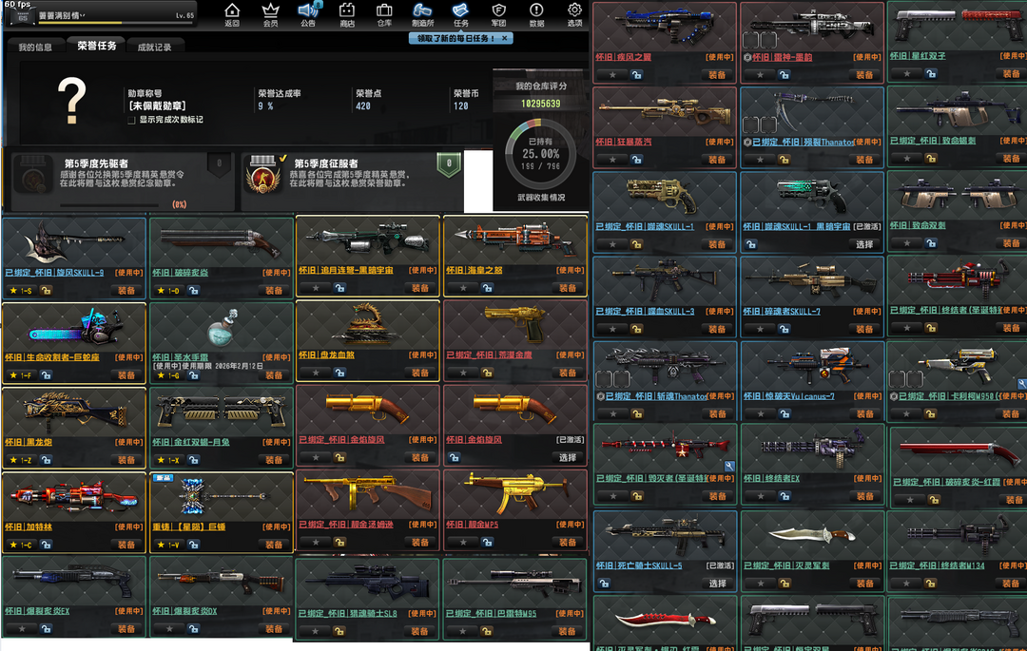The image size is (1027, 651).
Task: Click the 返回 home icon
Action: [x=232, y=14]
